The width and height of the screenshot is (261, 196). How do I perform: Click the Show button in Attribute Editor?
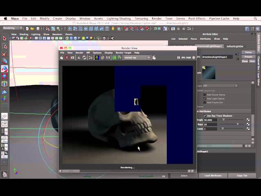245,61
